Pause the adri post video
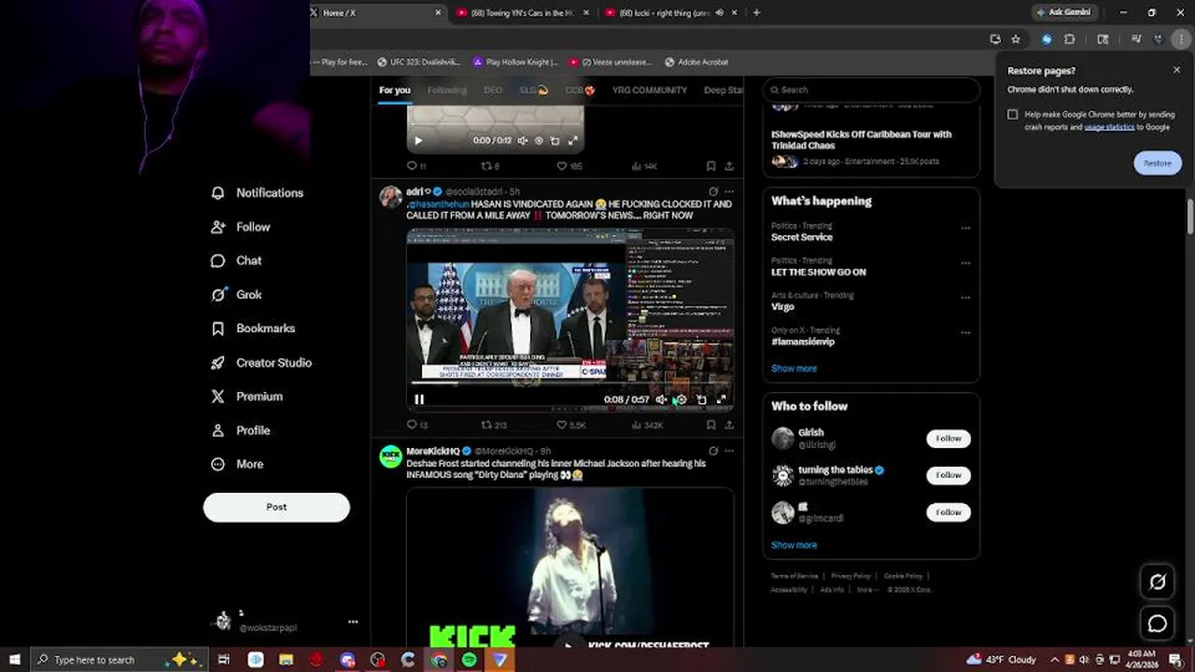The image size is (1195, 672). click(419, 399)
